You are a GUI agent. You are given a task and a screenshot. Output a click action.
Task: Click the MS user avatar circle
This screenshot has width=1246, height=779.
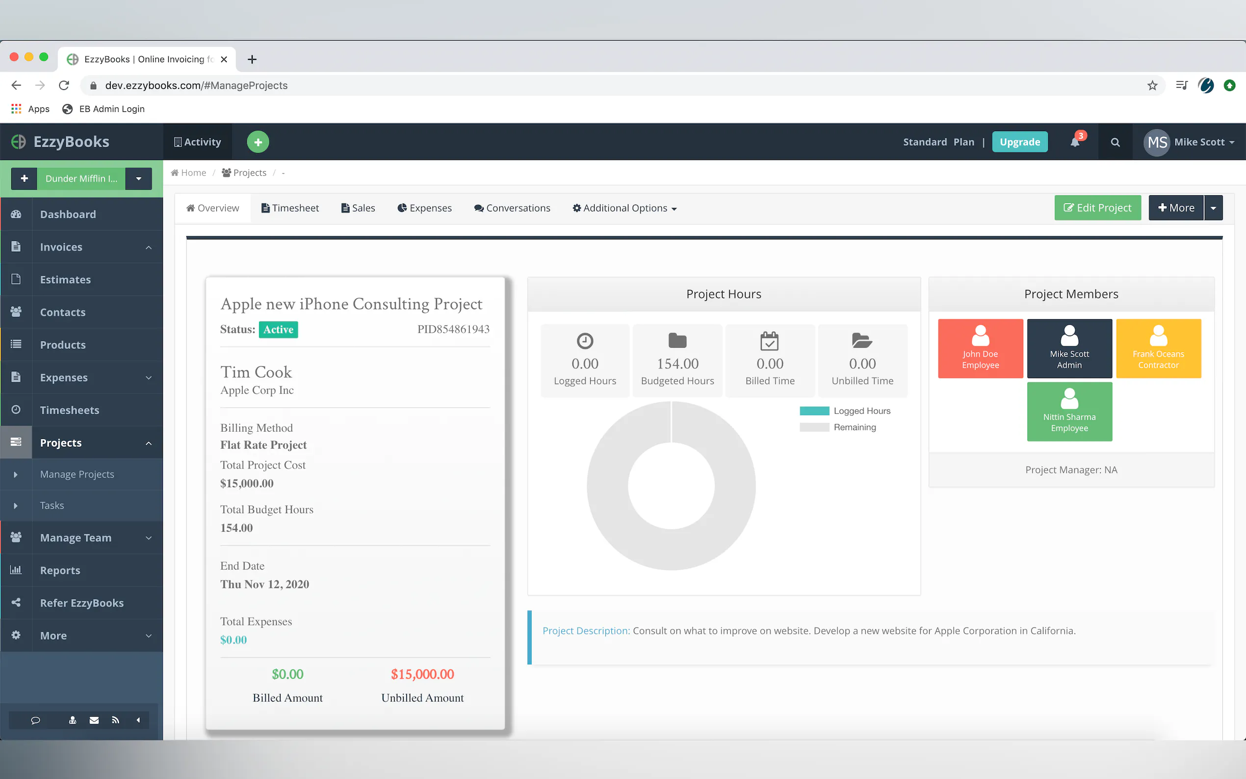(1157, 142)
